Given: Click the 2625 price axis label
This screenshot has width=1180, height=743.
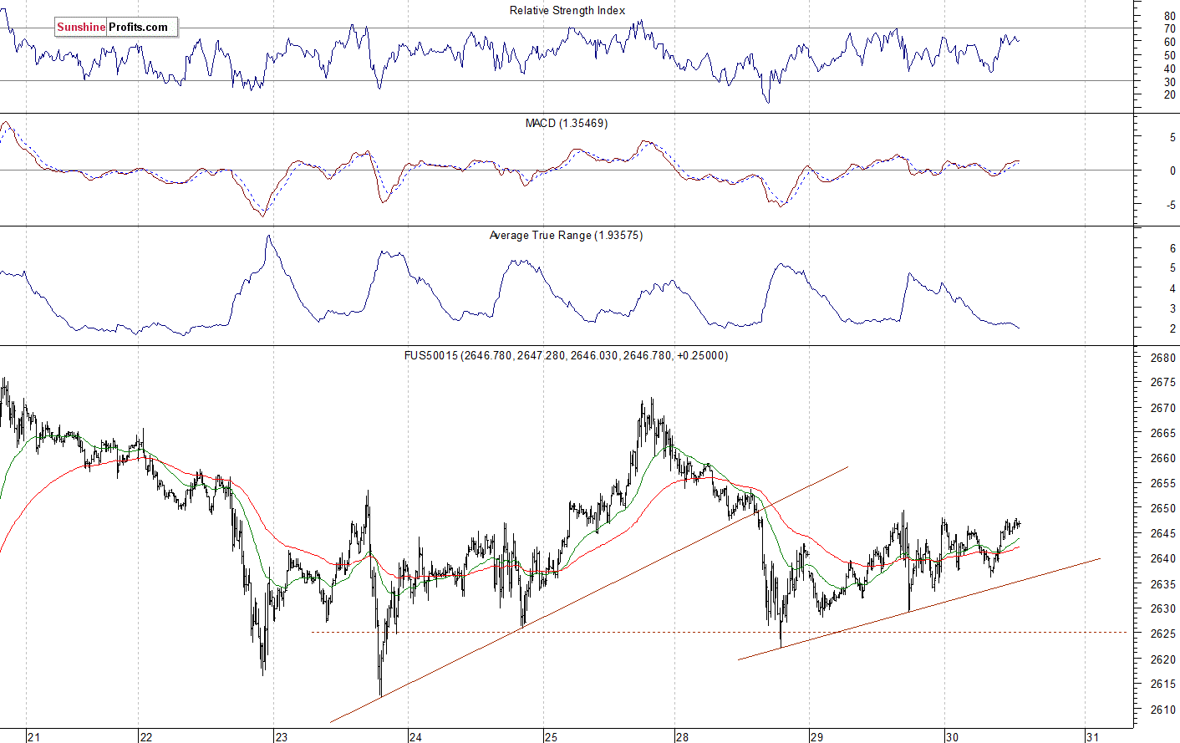Looking at the screenshot, I should (1163, 634).
